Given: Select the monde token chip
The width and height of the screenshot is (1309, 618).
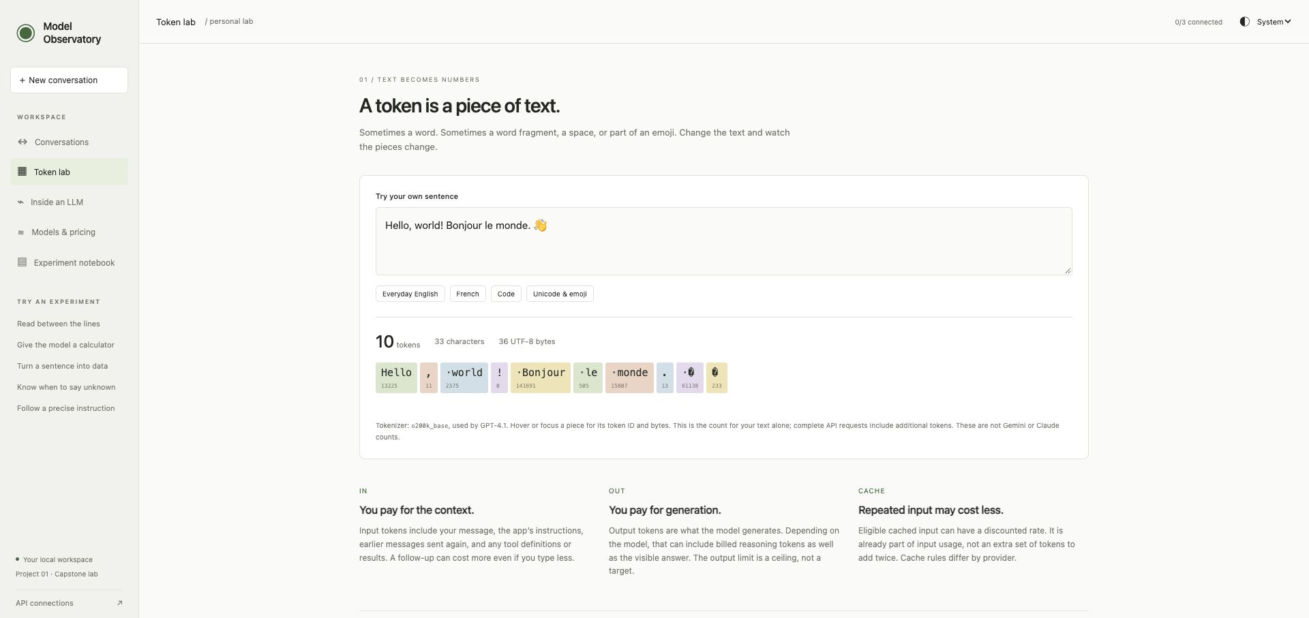Looking at the screenshot, I should click(629, 377).
